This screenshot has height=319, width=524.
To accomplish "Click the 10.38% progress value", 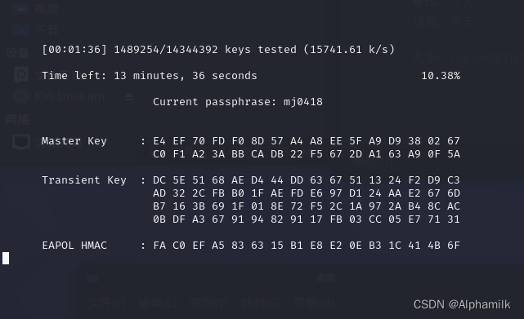I will point(441,76).
